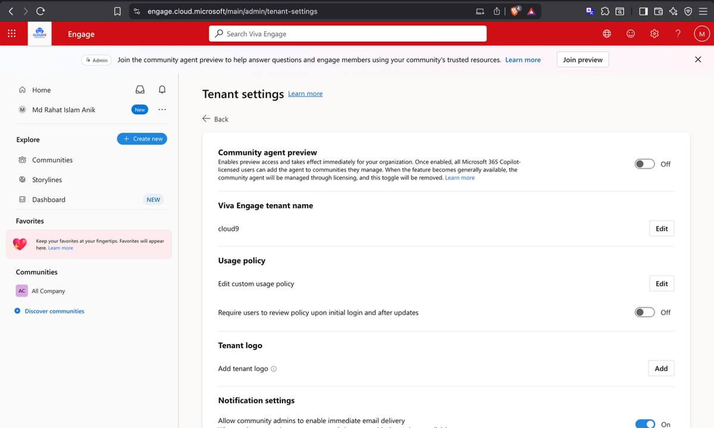
Task: Click the New badge beside user name
Action: coord(140,110)
